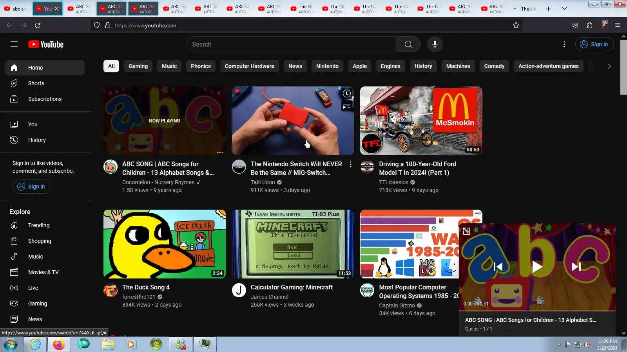Close the active YouTube browser tab
Viewport: 627px width, 352px height.
56,9
